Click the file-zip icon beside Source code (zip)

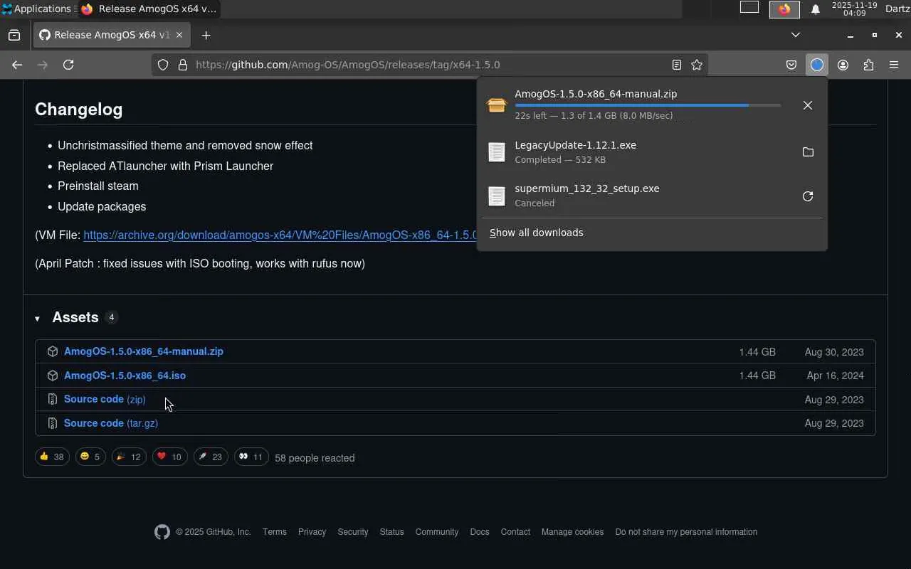pos(52,400)
